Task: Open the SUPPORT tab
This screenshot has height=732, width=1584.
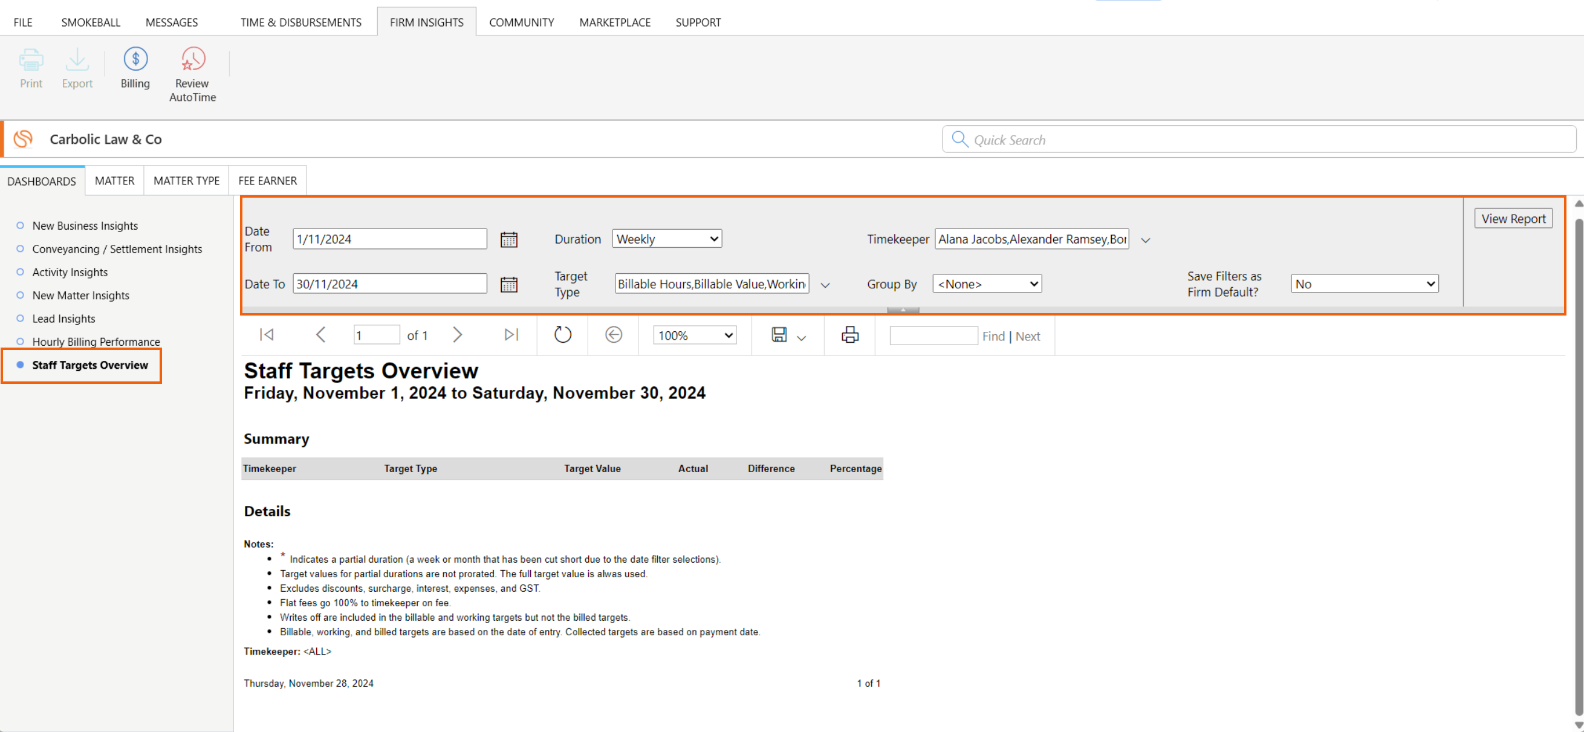Action: pyautogui.click(x=698, y=22)
